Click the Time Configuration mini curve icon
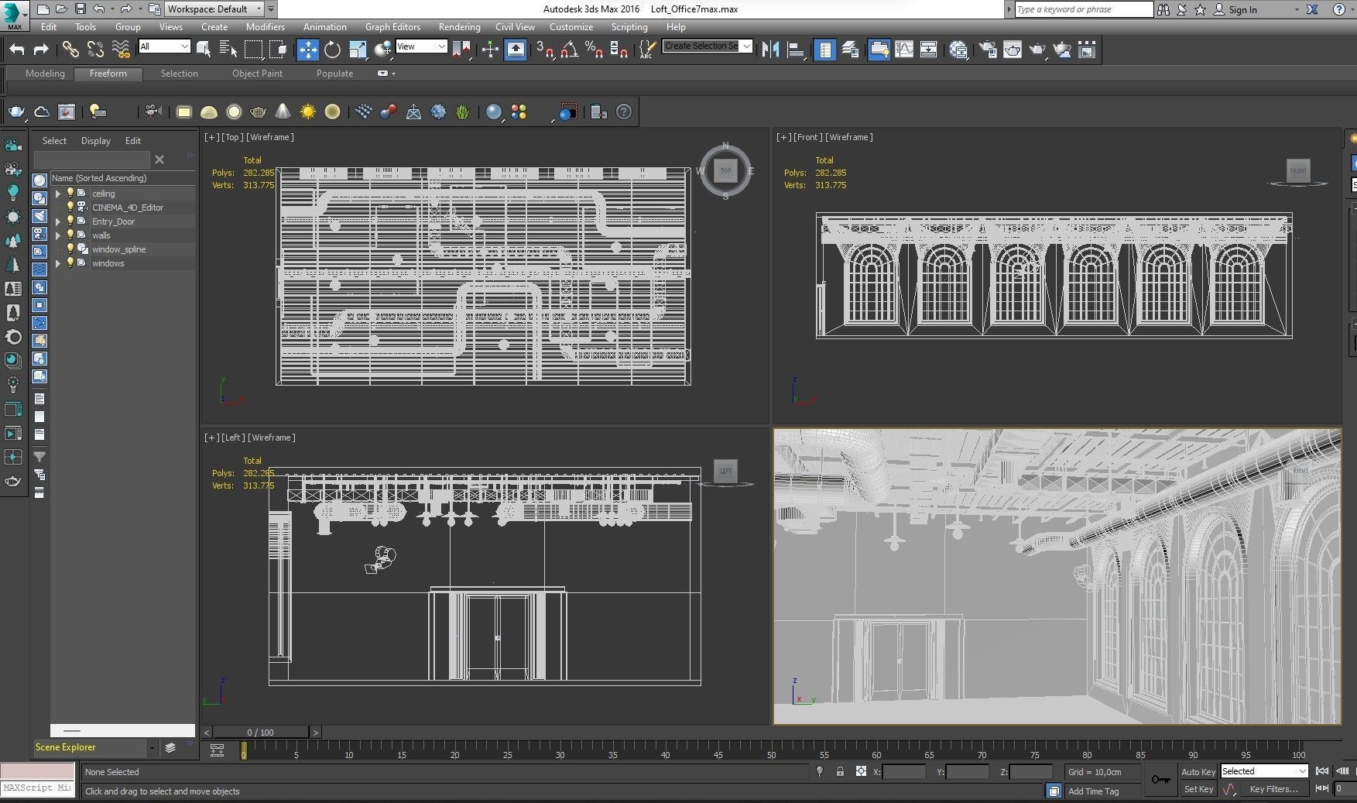This screenshot has width=1357, height=803. (x=1229, y=789)
